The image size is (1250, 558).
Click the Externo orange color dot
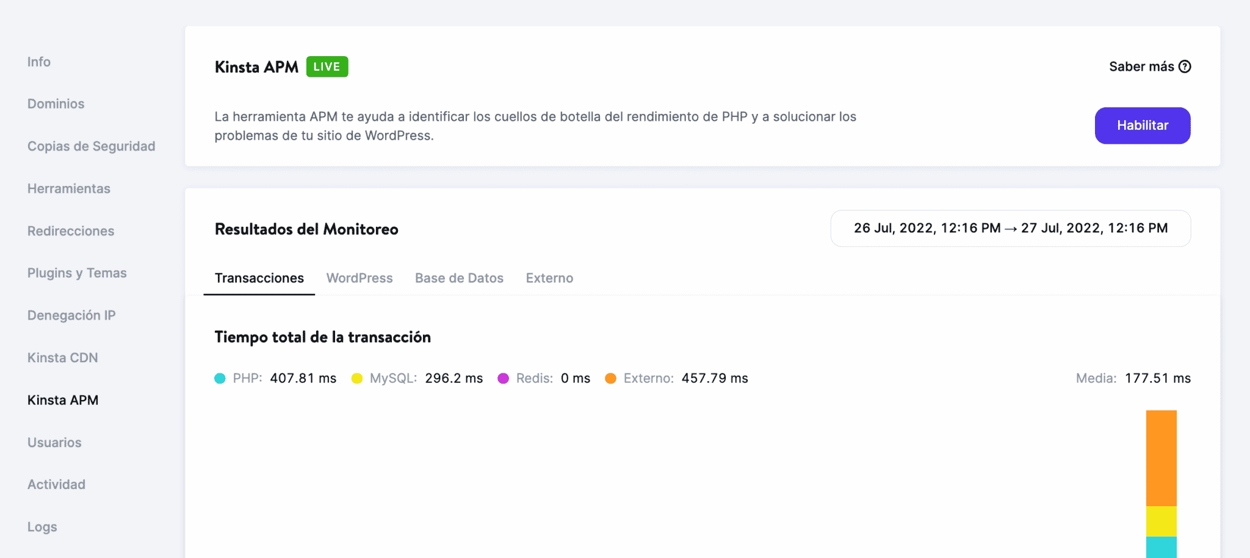pyautogui.click(x=610, y=378)
